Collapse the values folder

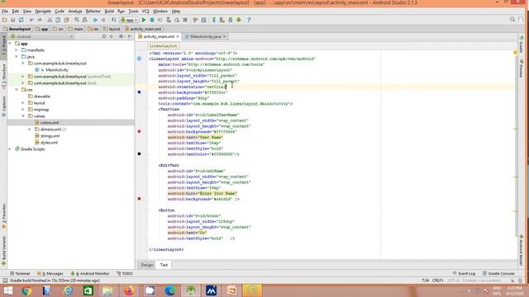[23, 115]
